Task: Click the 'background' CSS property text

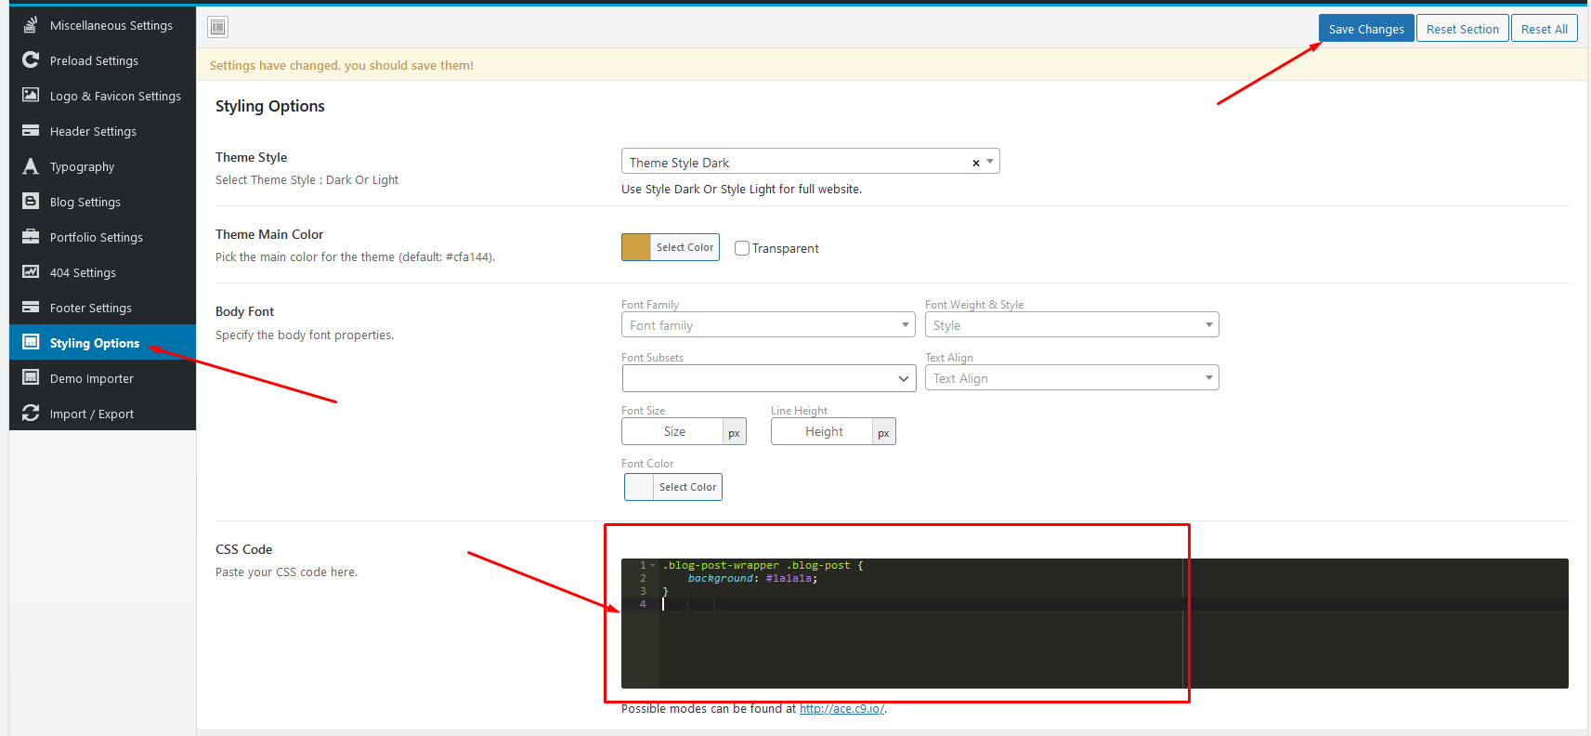Action: click(720, 578)
